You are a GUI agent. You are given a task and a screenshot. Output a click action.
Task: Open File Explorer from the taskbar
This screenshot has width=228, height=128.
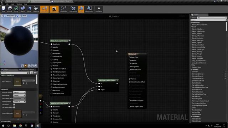point(15,126)
